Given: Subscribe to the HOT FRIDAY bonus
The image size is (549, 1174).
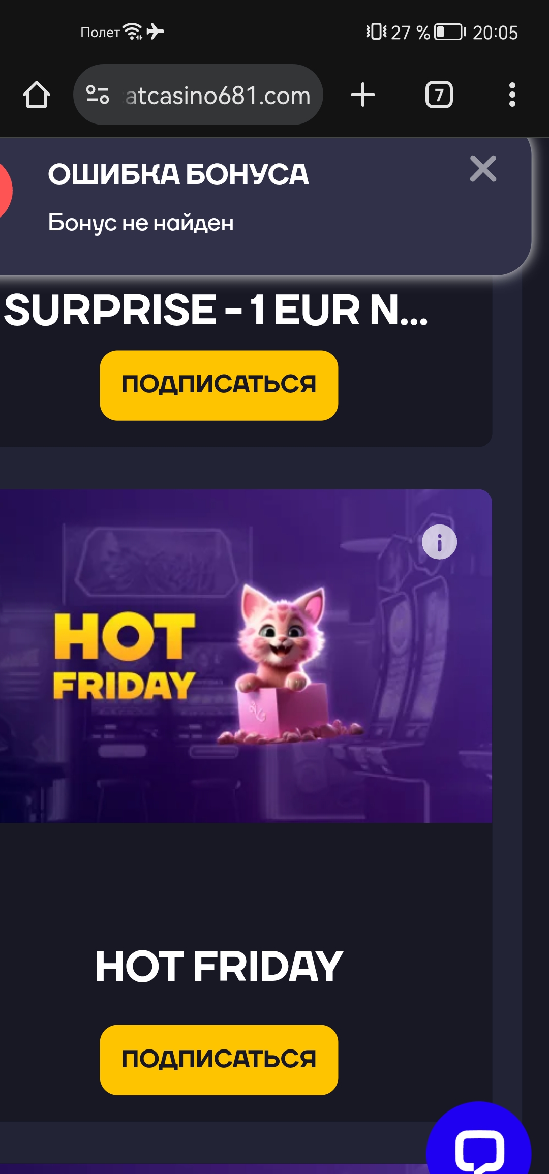Looking at the screenshot, I should [x=219, y=1060].
